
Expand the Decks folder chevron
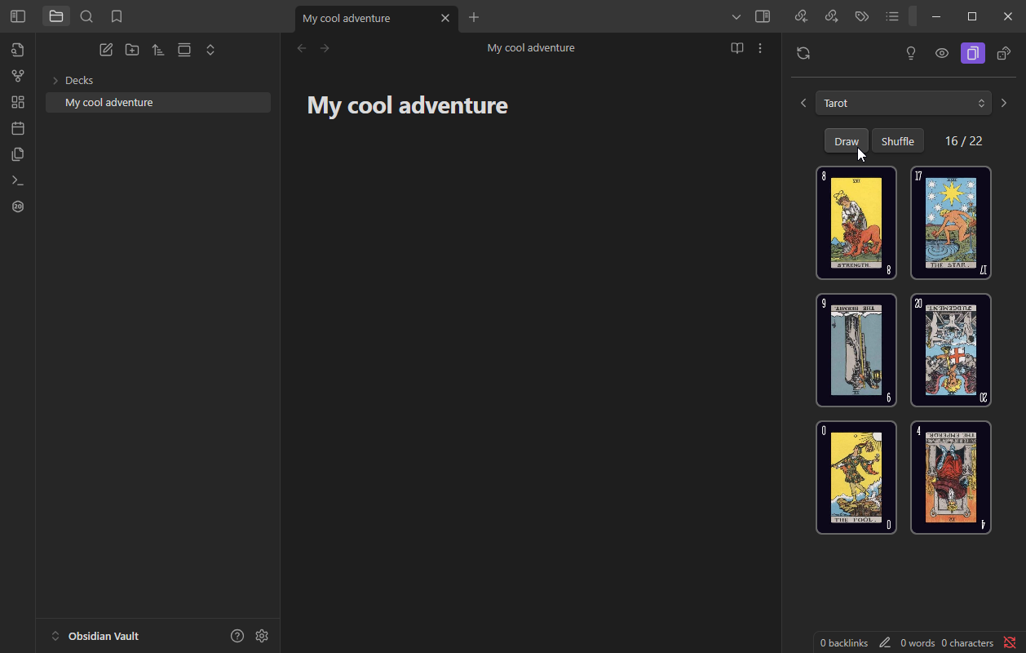coord(55,81)
